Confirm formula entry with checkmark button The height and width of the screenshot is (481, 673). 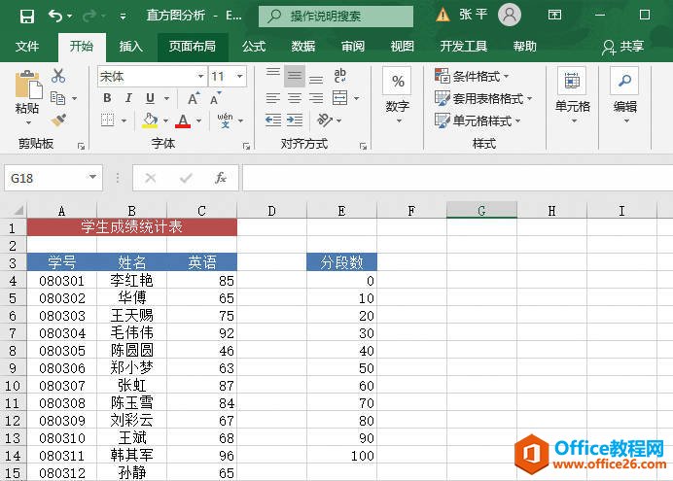pyautogui.click(x=186, y=178)
